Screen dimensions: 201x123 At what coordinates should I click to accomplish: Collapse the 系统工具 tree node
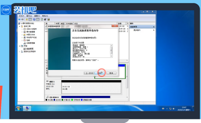point(19,26)
